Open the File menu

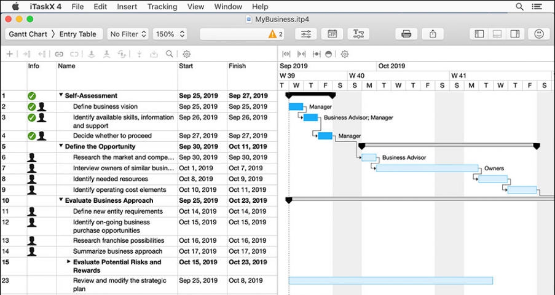click(x=77, y=6)
